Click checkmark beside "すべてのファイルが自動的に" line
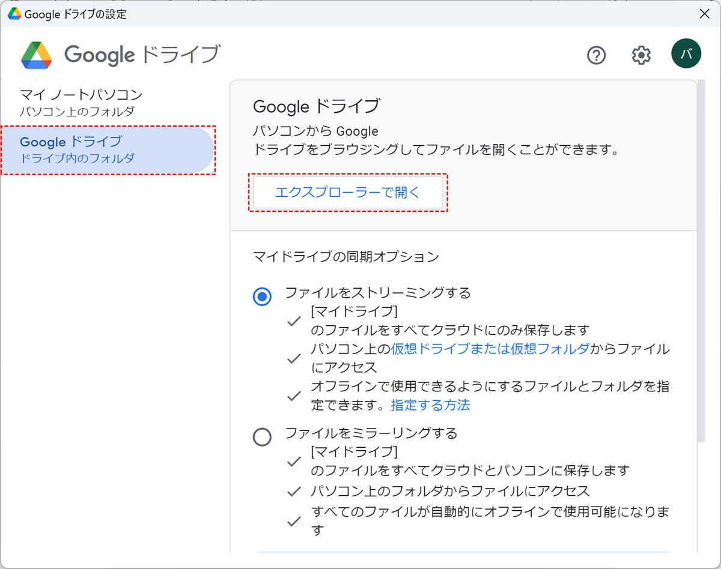This screenshot has width=721, height=569. coord(294,521)
